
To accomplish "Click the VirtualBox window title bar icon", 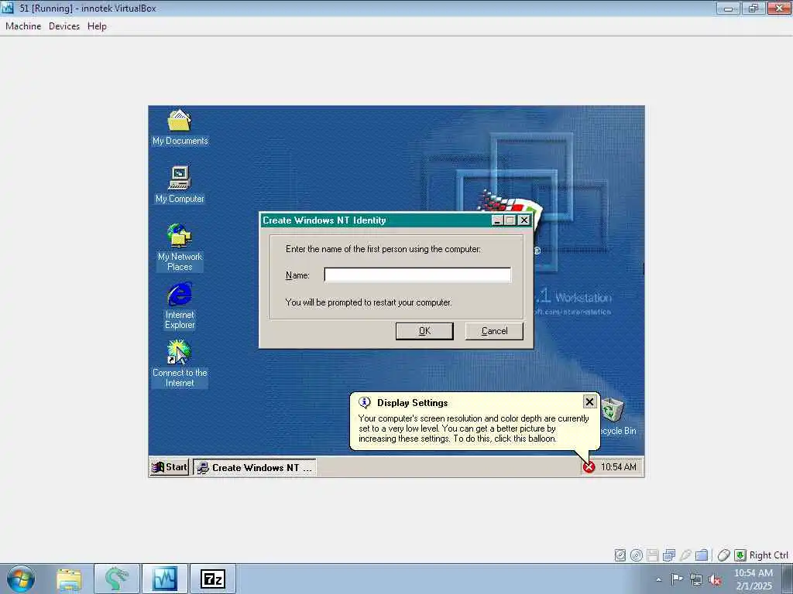I will [x=8, y=8].
